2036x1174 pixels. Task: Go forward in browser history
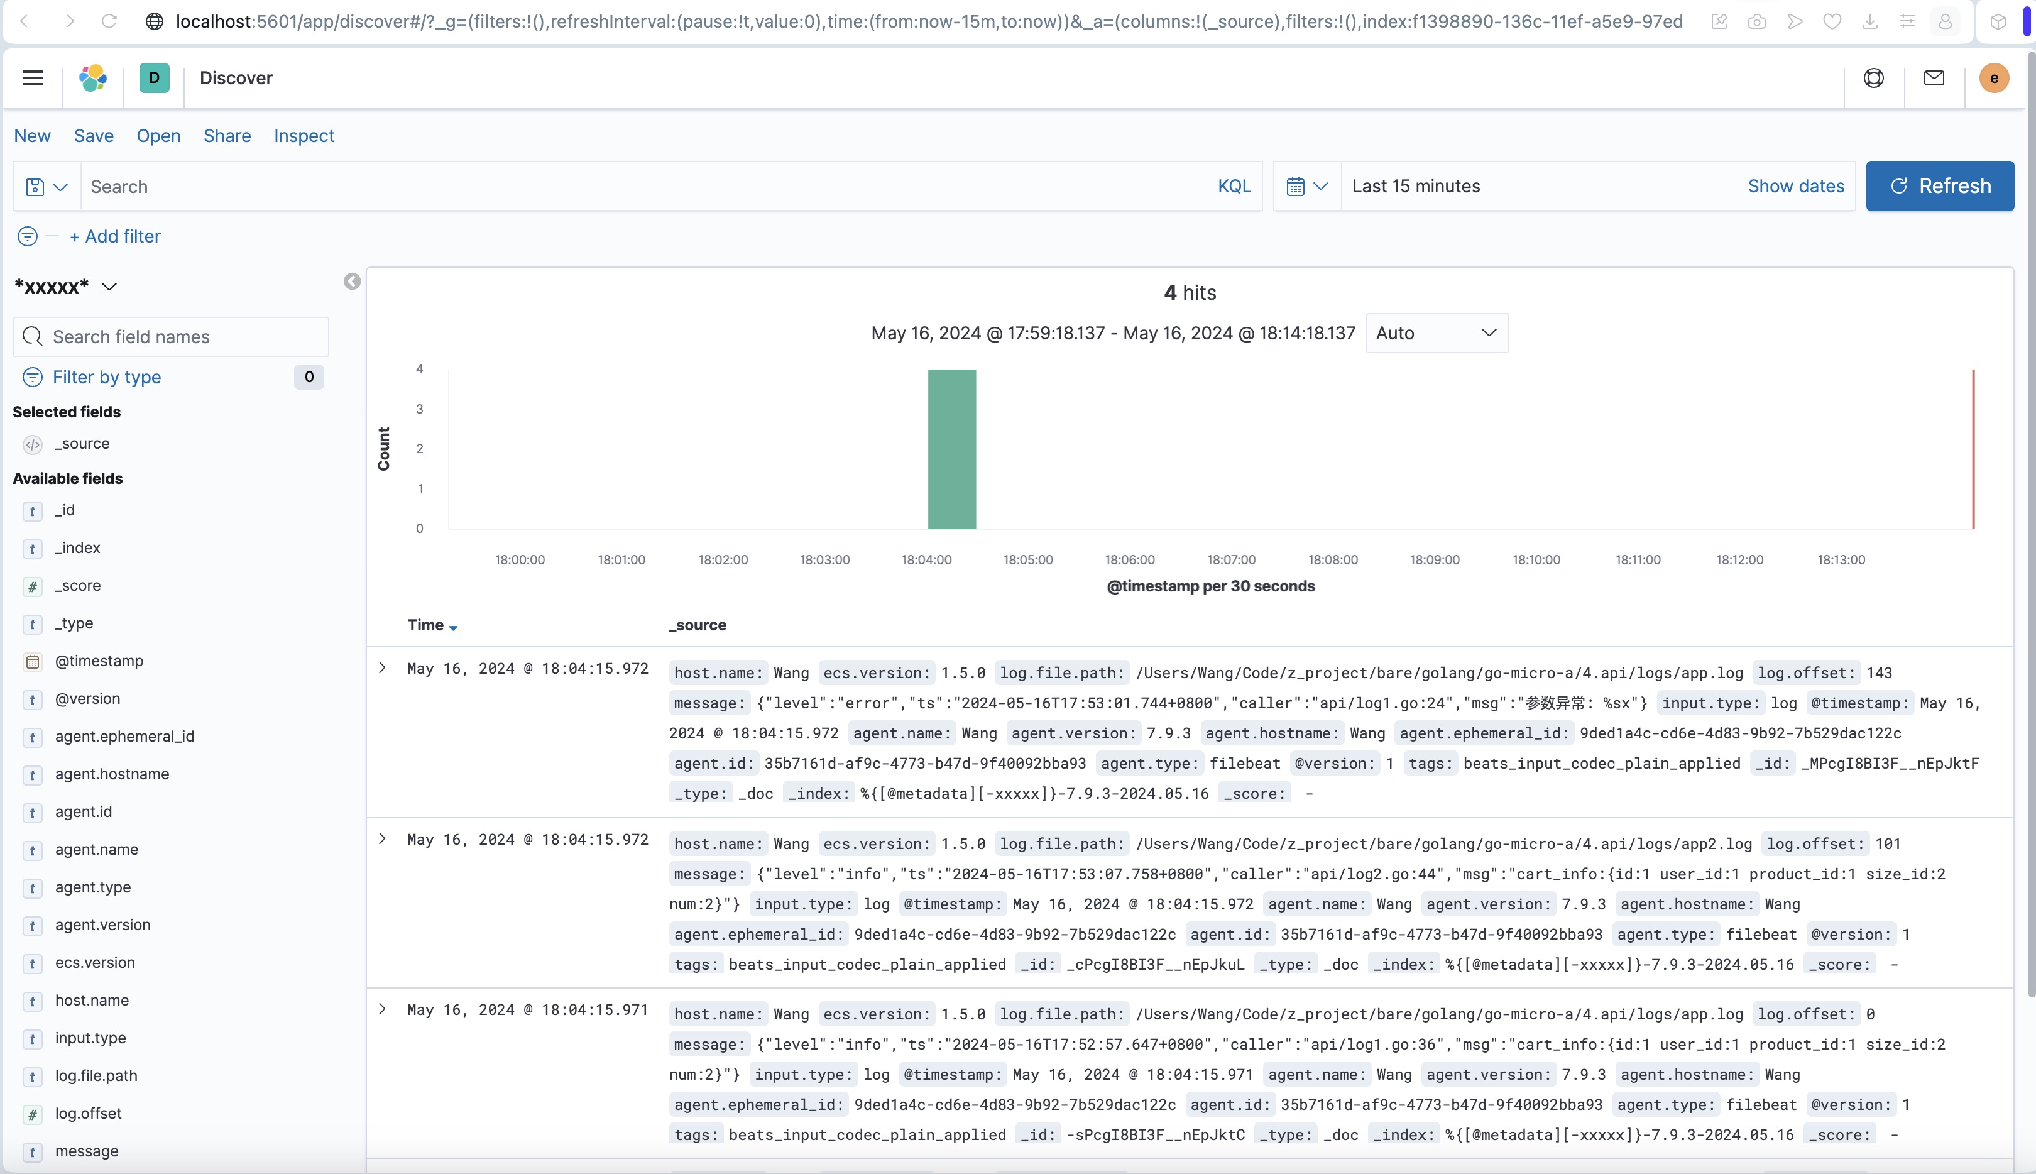click(x=70, y=21)
